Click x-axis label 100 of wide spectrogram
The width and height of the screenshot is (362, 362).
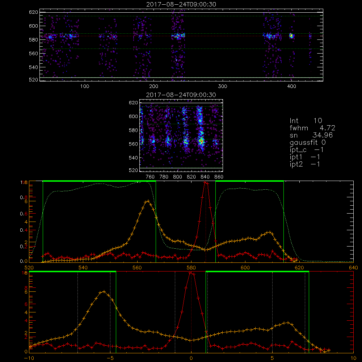click(85, 87)
